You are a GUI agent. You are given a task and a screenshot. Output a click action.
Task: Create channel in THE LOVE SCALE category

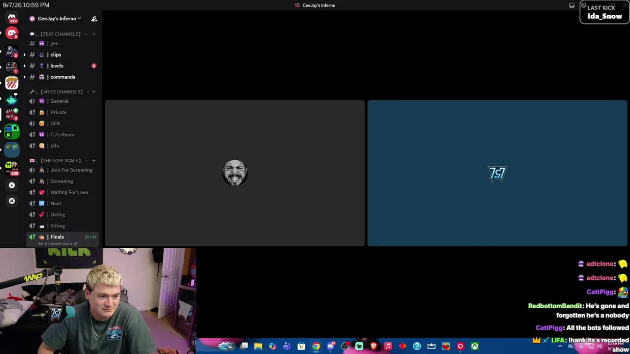click(94, 160)
